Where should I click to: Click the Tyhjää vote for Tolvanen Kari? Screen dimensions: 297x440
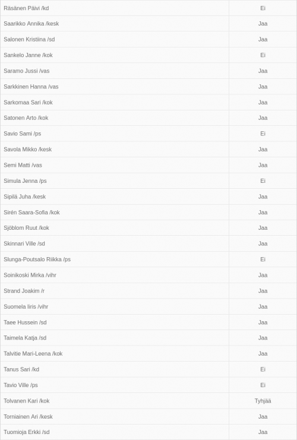click(263, 401)
